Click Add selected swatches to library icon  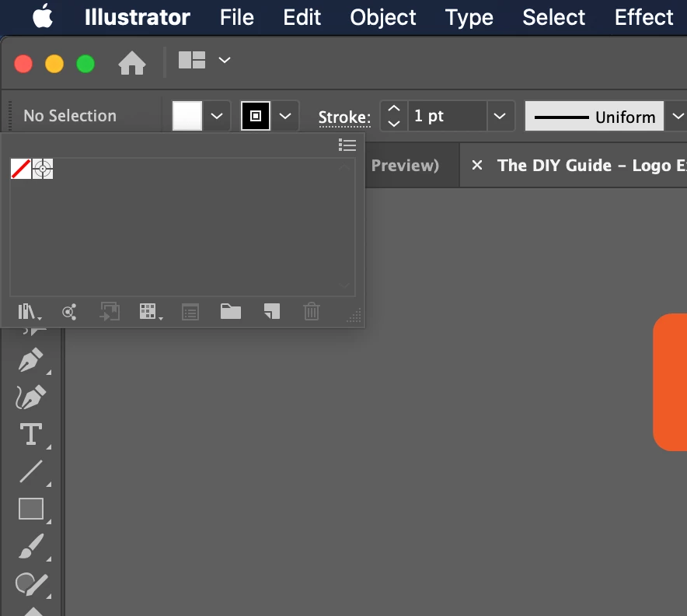69,312
